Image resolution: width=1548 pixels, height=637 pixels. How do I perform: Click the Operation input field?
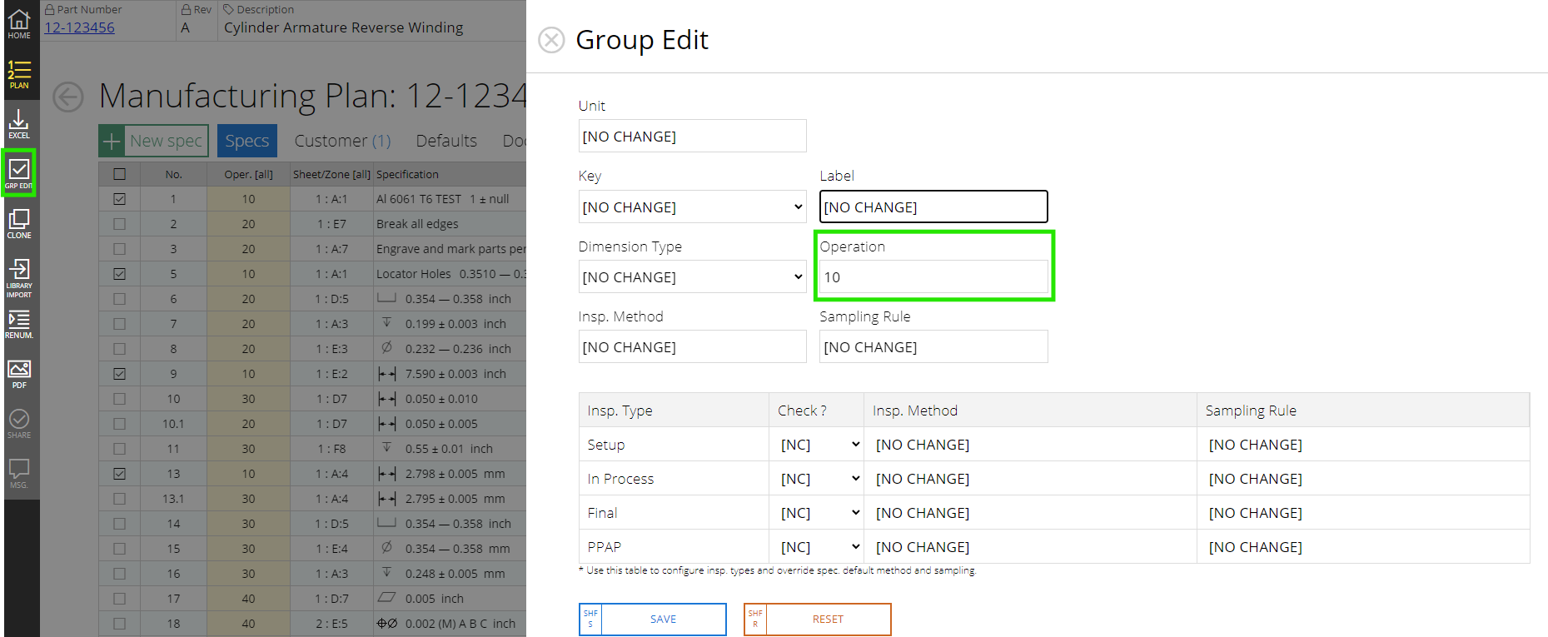tap(933, 276)
